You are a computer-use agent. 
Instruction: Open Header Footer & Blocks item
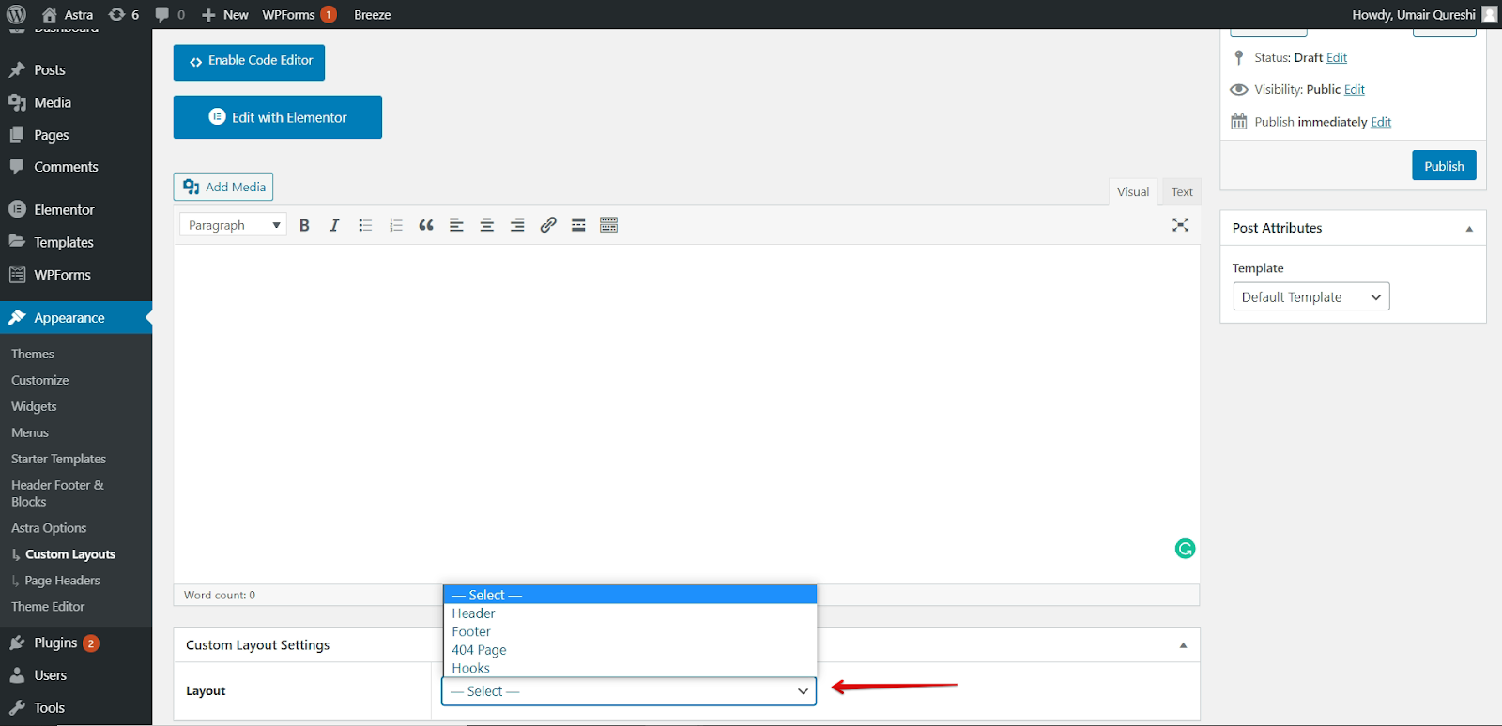pos(57,493)
